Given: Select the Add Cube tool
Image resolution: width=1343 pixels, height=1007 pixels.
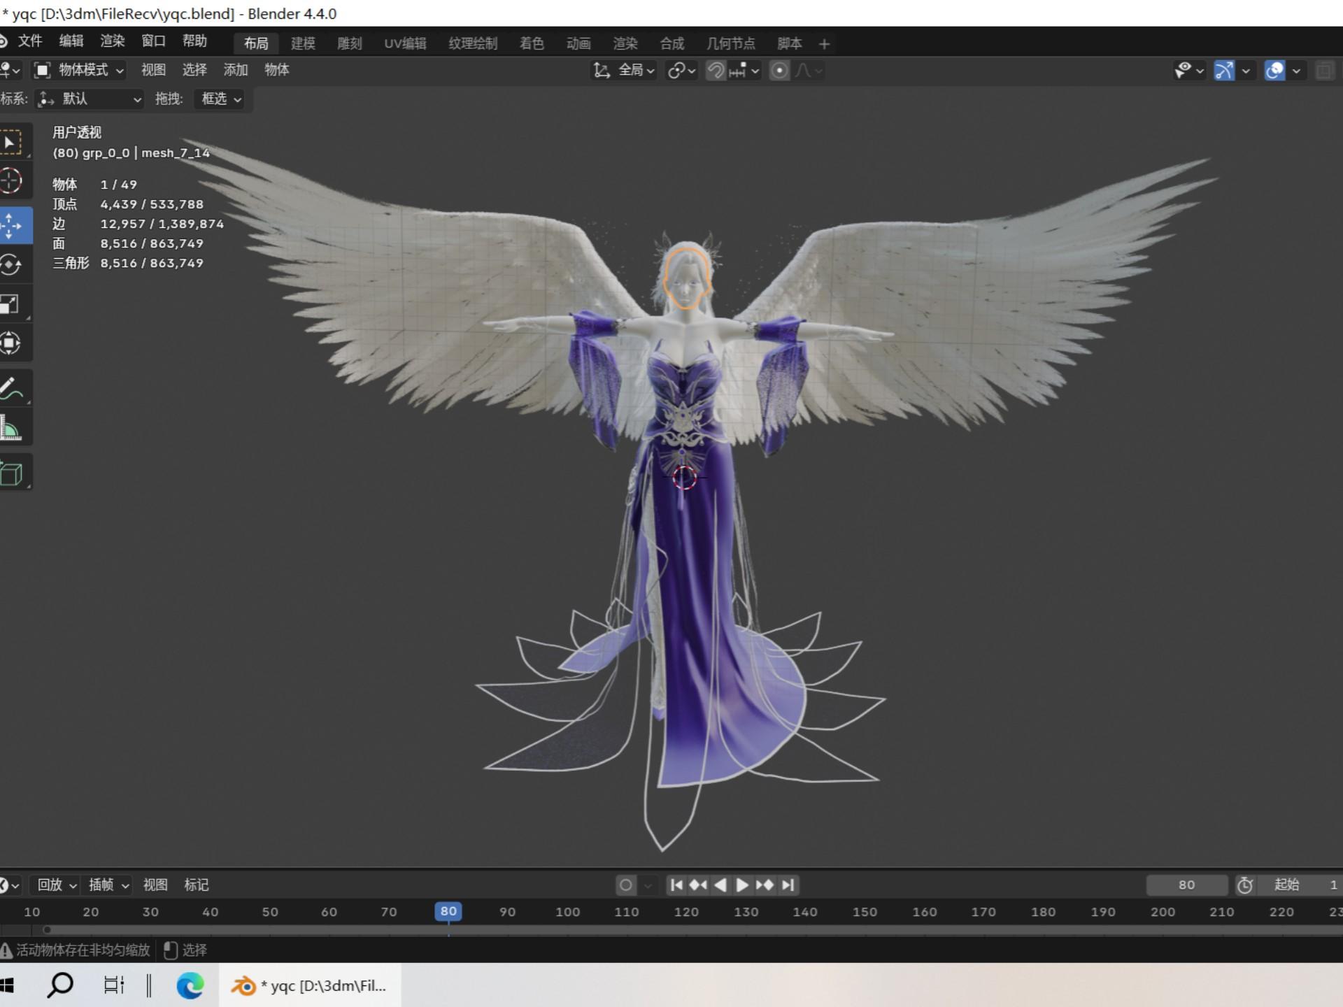Looking at the screenshot, I should [11, 473].
